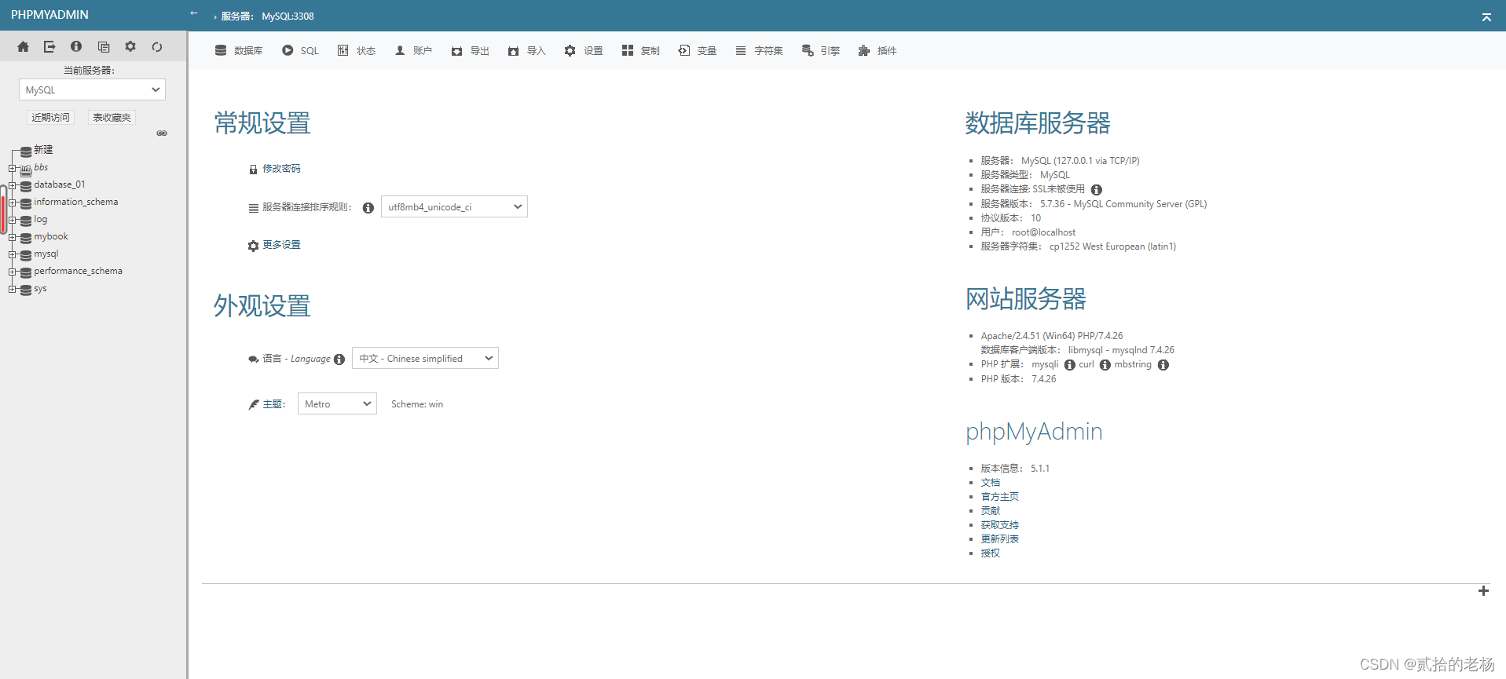Switch to the 状态 (Status) tab
Image resolution: width=1506 pixels, height=679 pixels.
pos(356,51)
